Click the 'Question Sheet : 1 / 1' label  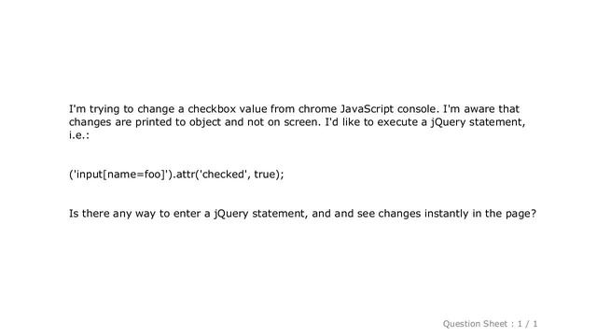pyautogui.click(x=490, y=324)
